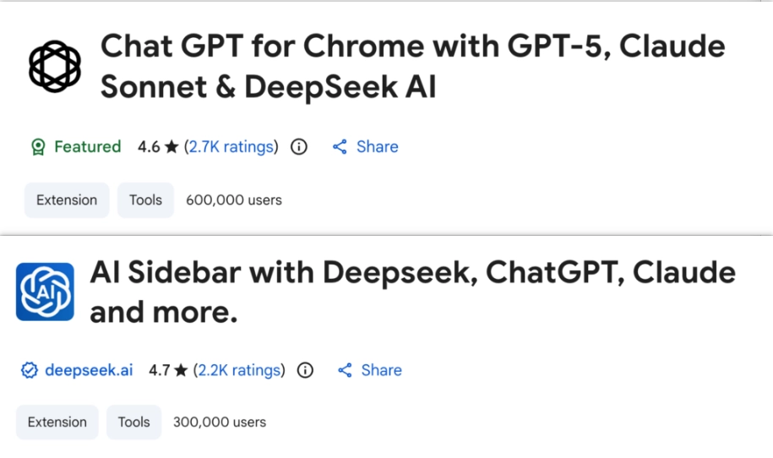Click the Share text for AI Sidebar
The image size is (773, 458).
coord(381,370)
